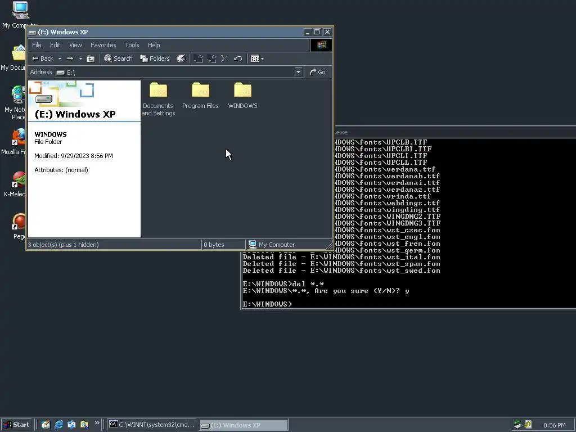Screen dimensions: 576x432
Task: Click 'Are you sure (Y/N)?' line in cmd
Action: [x=326, y=291]
